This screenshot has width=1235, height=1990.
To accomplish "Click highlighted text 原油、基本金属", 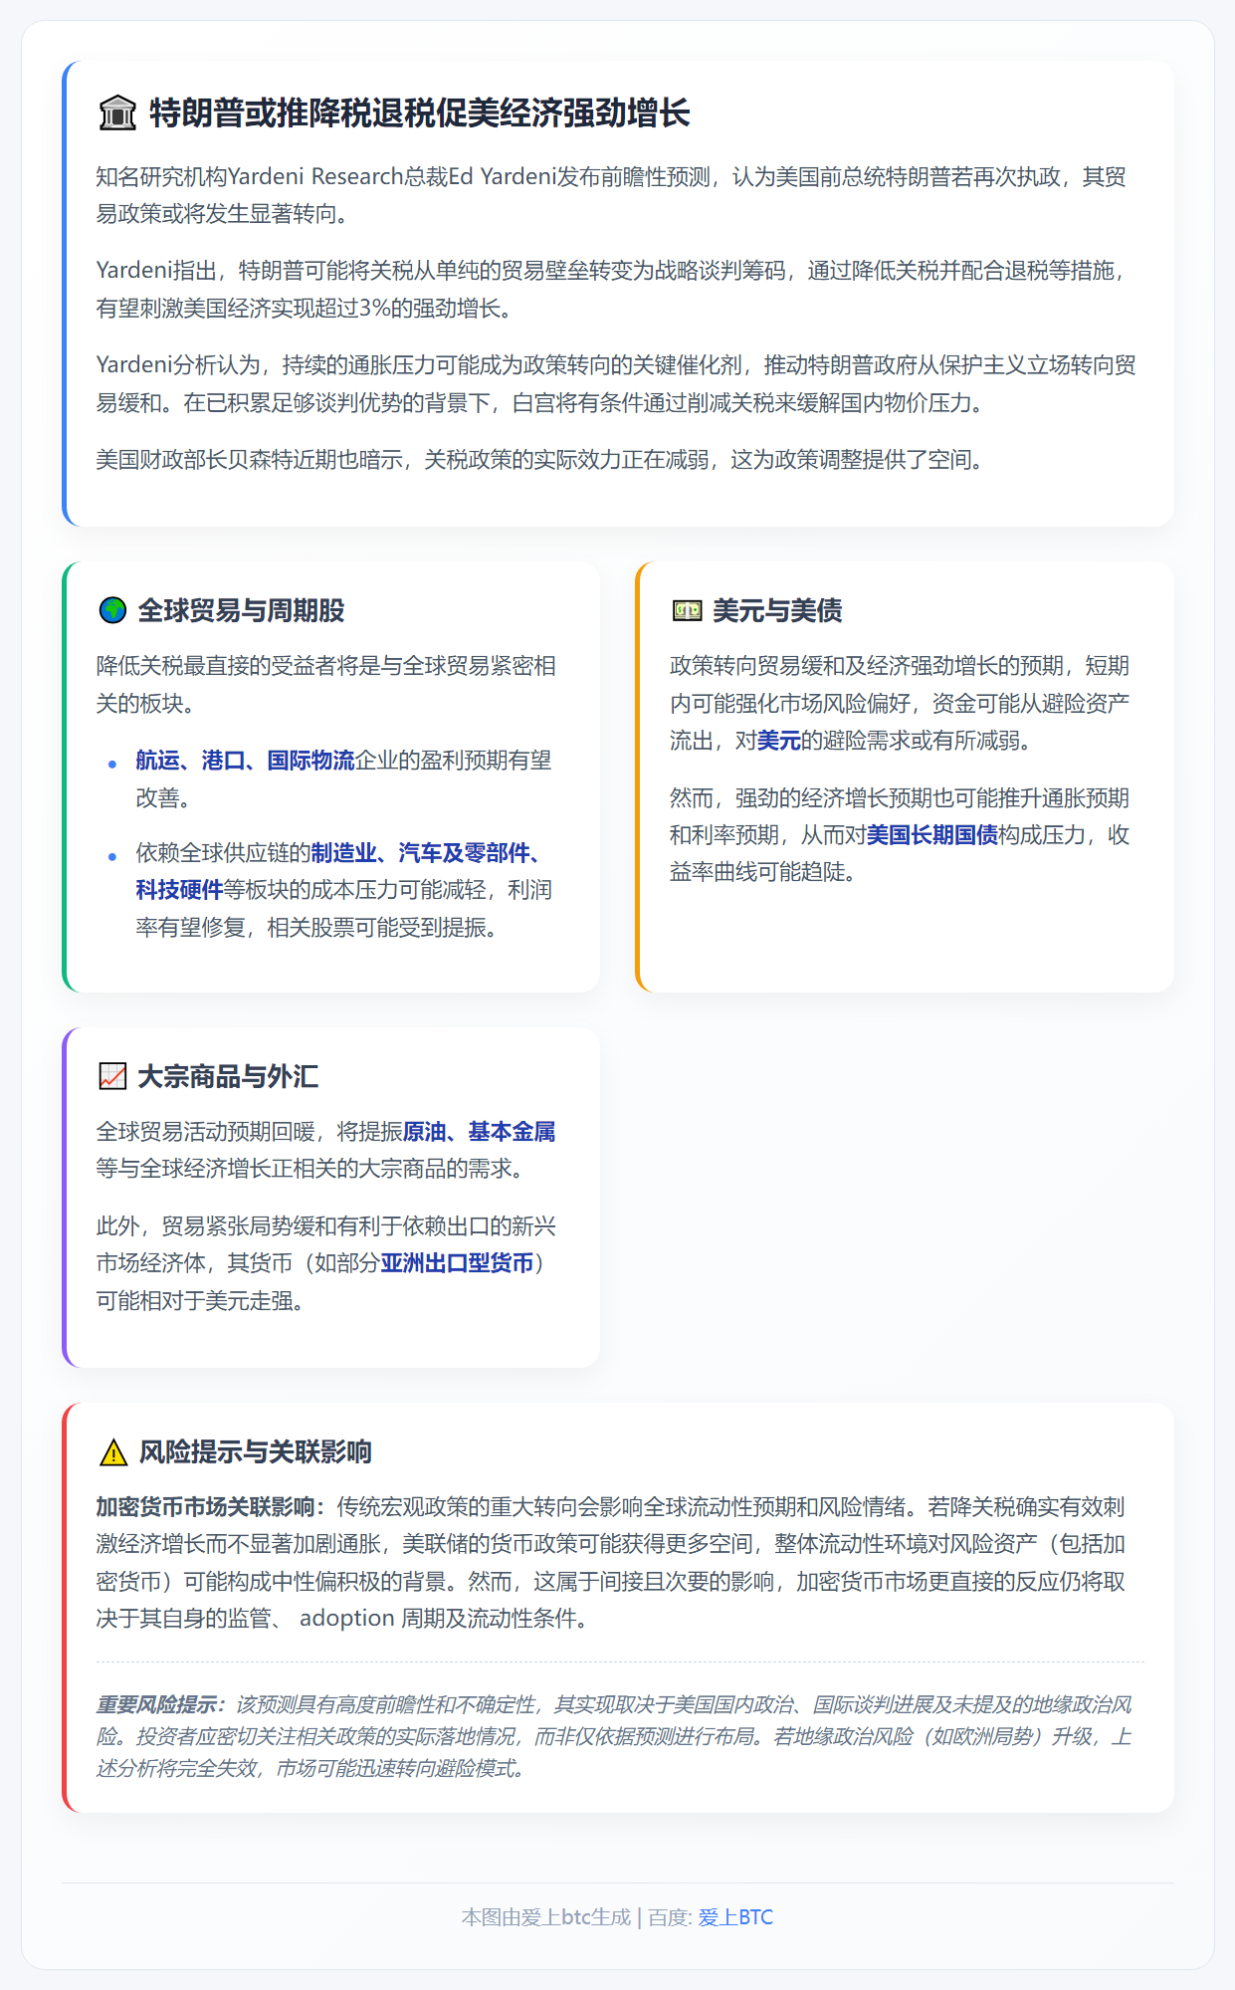I will [x=479, y=1132].
